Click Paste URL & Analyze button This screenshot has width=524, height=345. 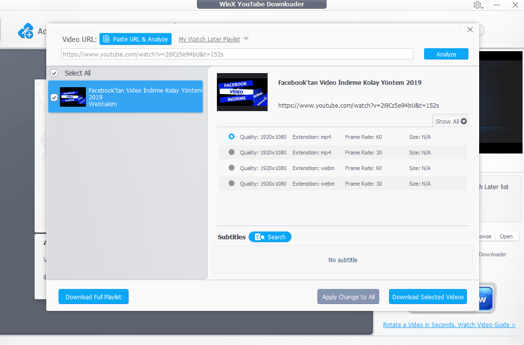pos(136,39)
